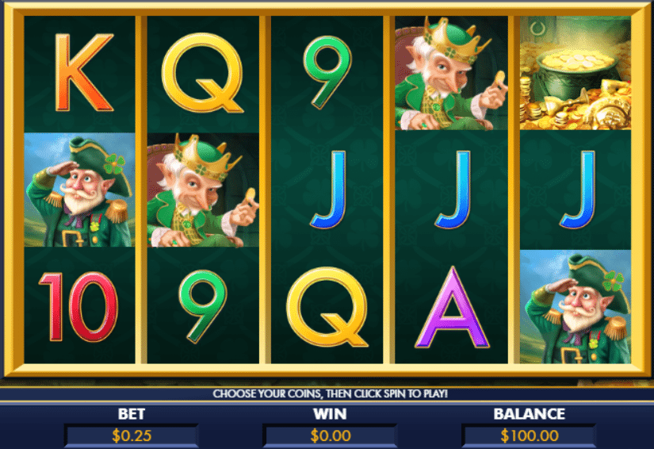Click the $100.00 balance display
Image resolution: width=654 pixels, height=449 pixels.
(x=529, y=436)
